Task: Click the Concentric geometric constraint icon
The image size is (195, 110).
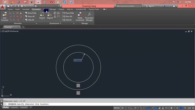Action: coord(17,13)
